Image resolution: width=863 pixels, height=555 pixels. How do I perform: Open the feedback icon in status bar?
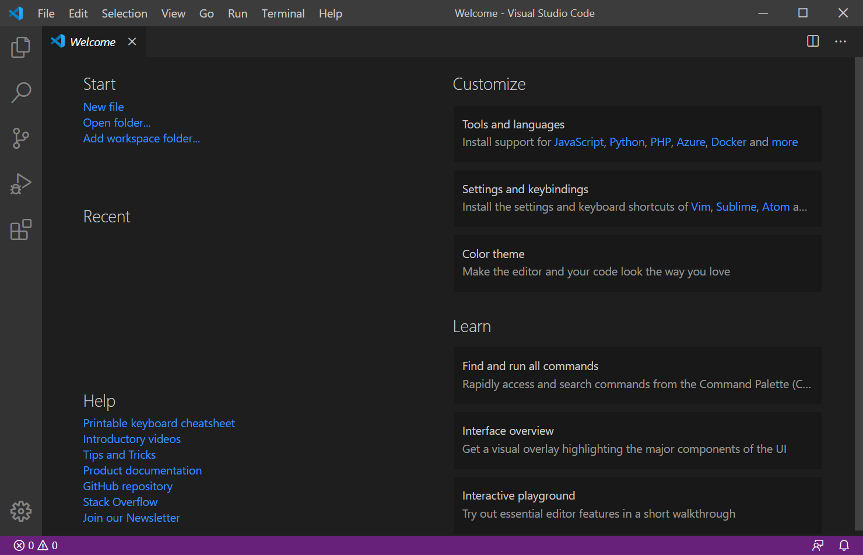[x=818, y=546]
